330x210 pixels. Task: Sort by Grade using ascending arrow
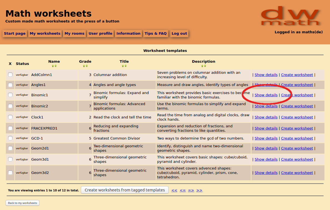[84, 66]
